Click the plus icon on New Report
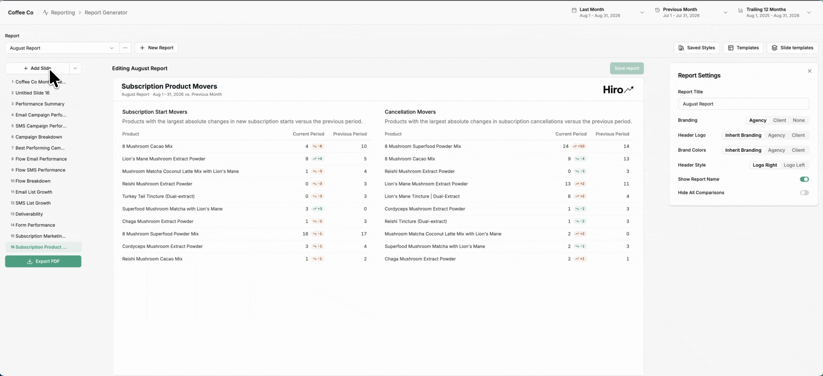This screenshot has height=376, width=823. [x=142, y=48]
